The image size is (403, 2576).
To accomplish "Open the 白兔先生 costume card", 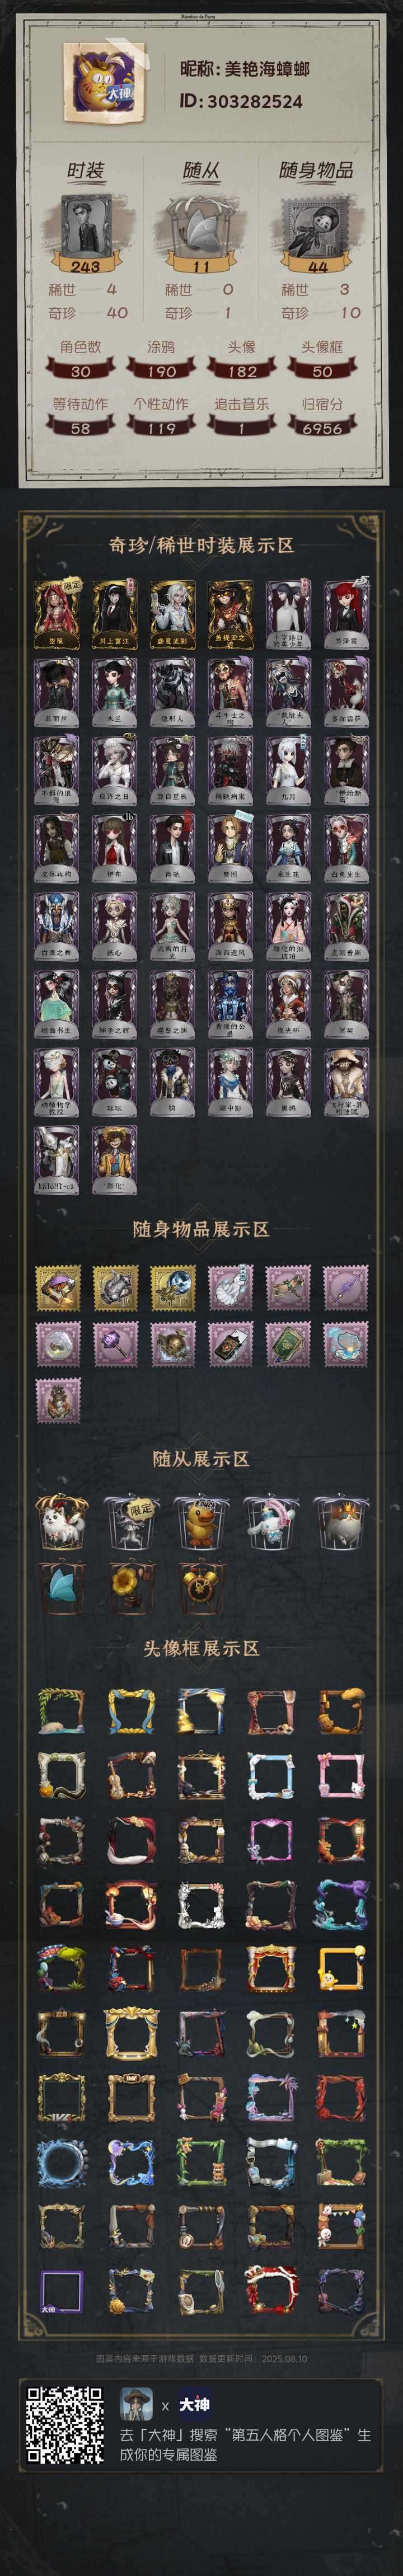I will [x=346, y=849].
